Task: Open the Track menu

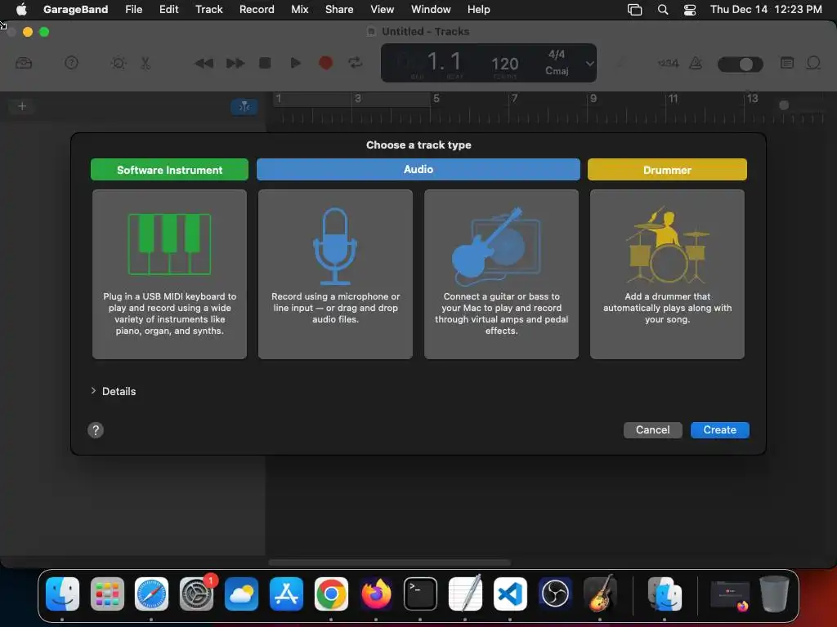Action: 208,9
